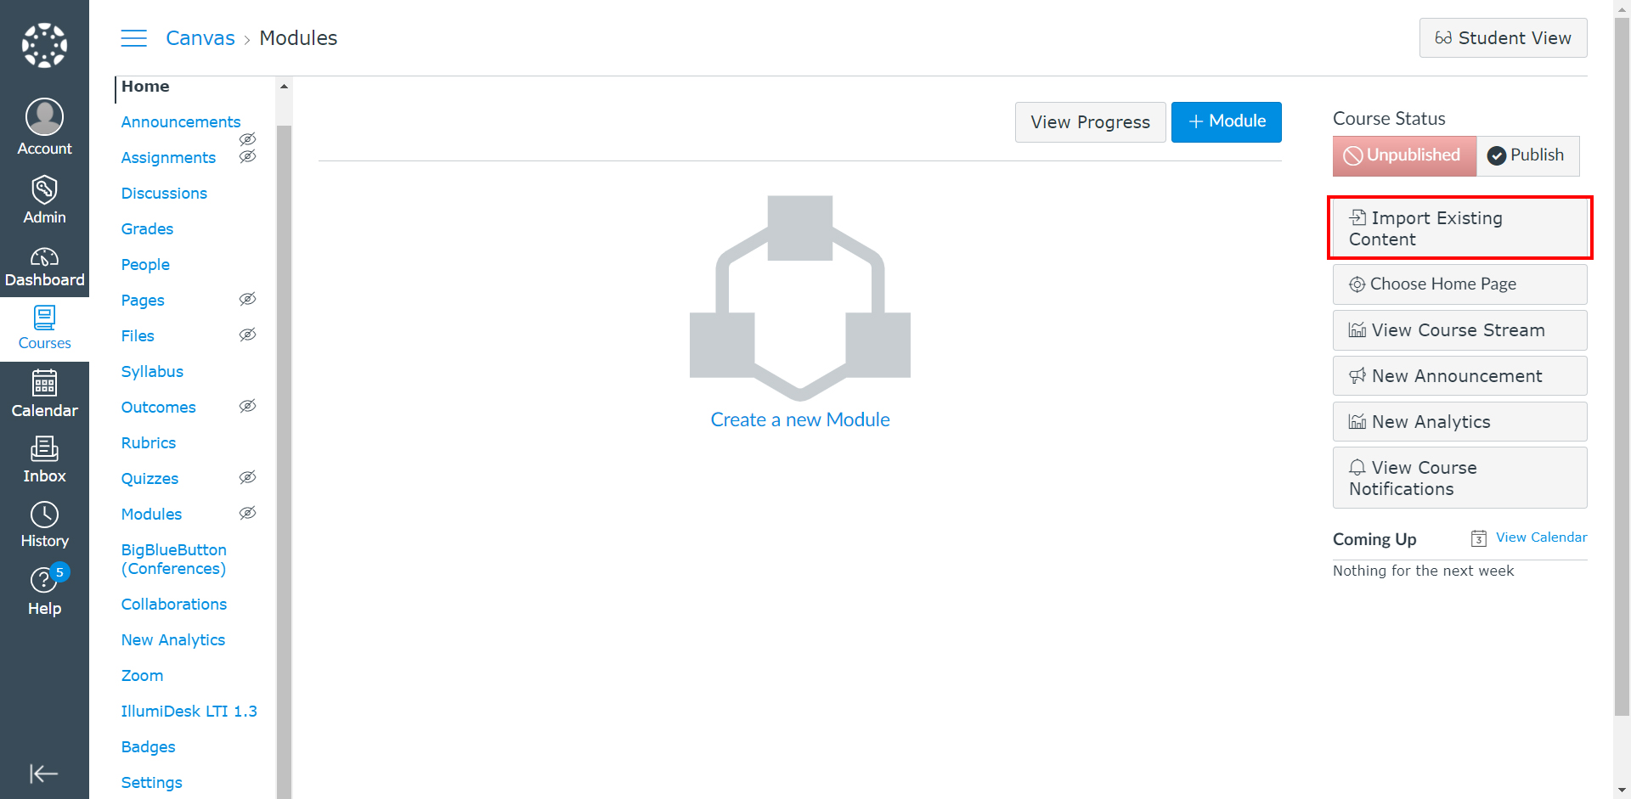Open the Inbox icon
The height and width of the screenshot is (799, 1631).
[44, 448]
